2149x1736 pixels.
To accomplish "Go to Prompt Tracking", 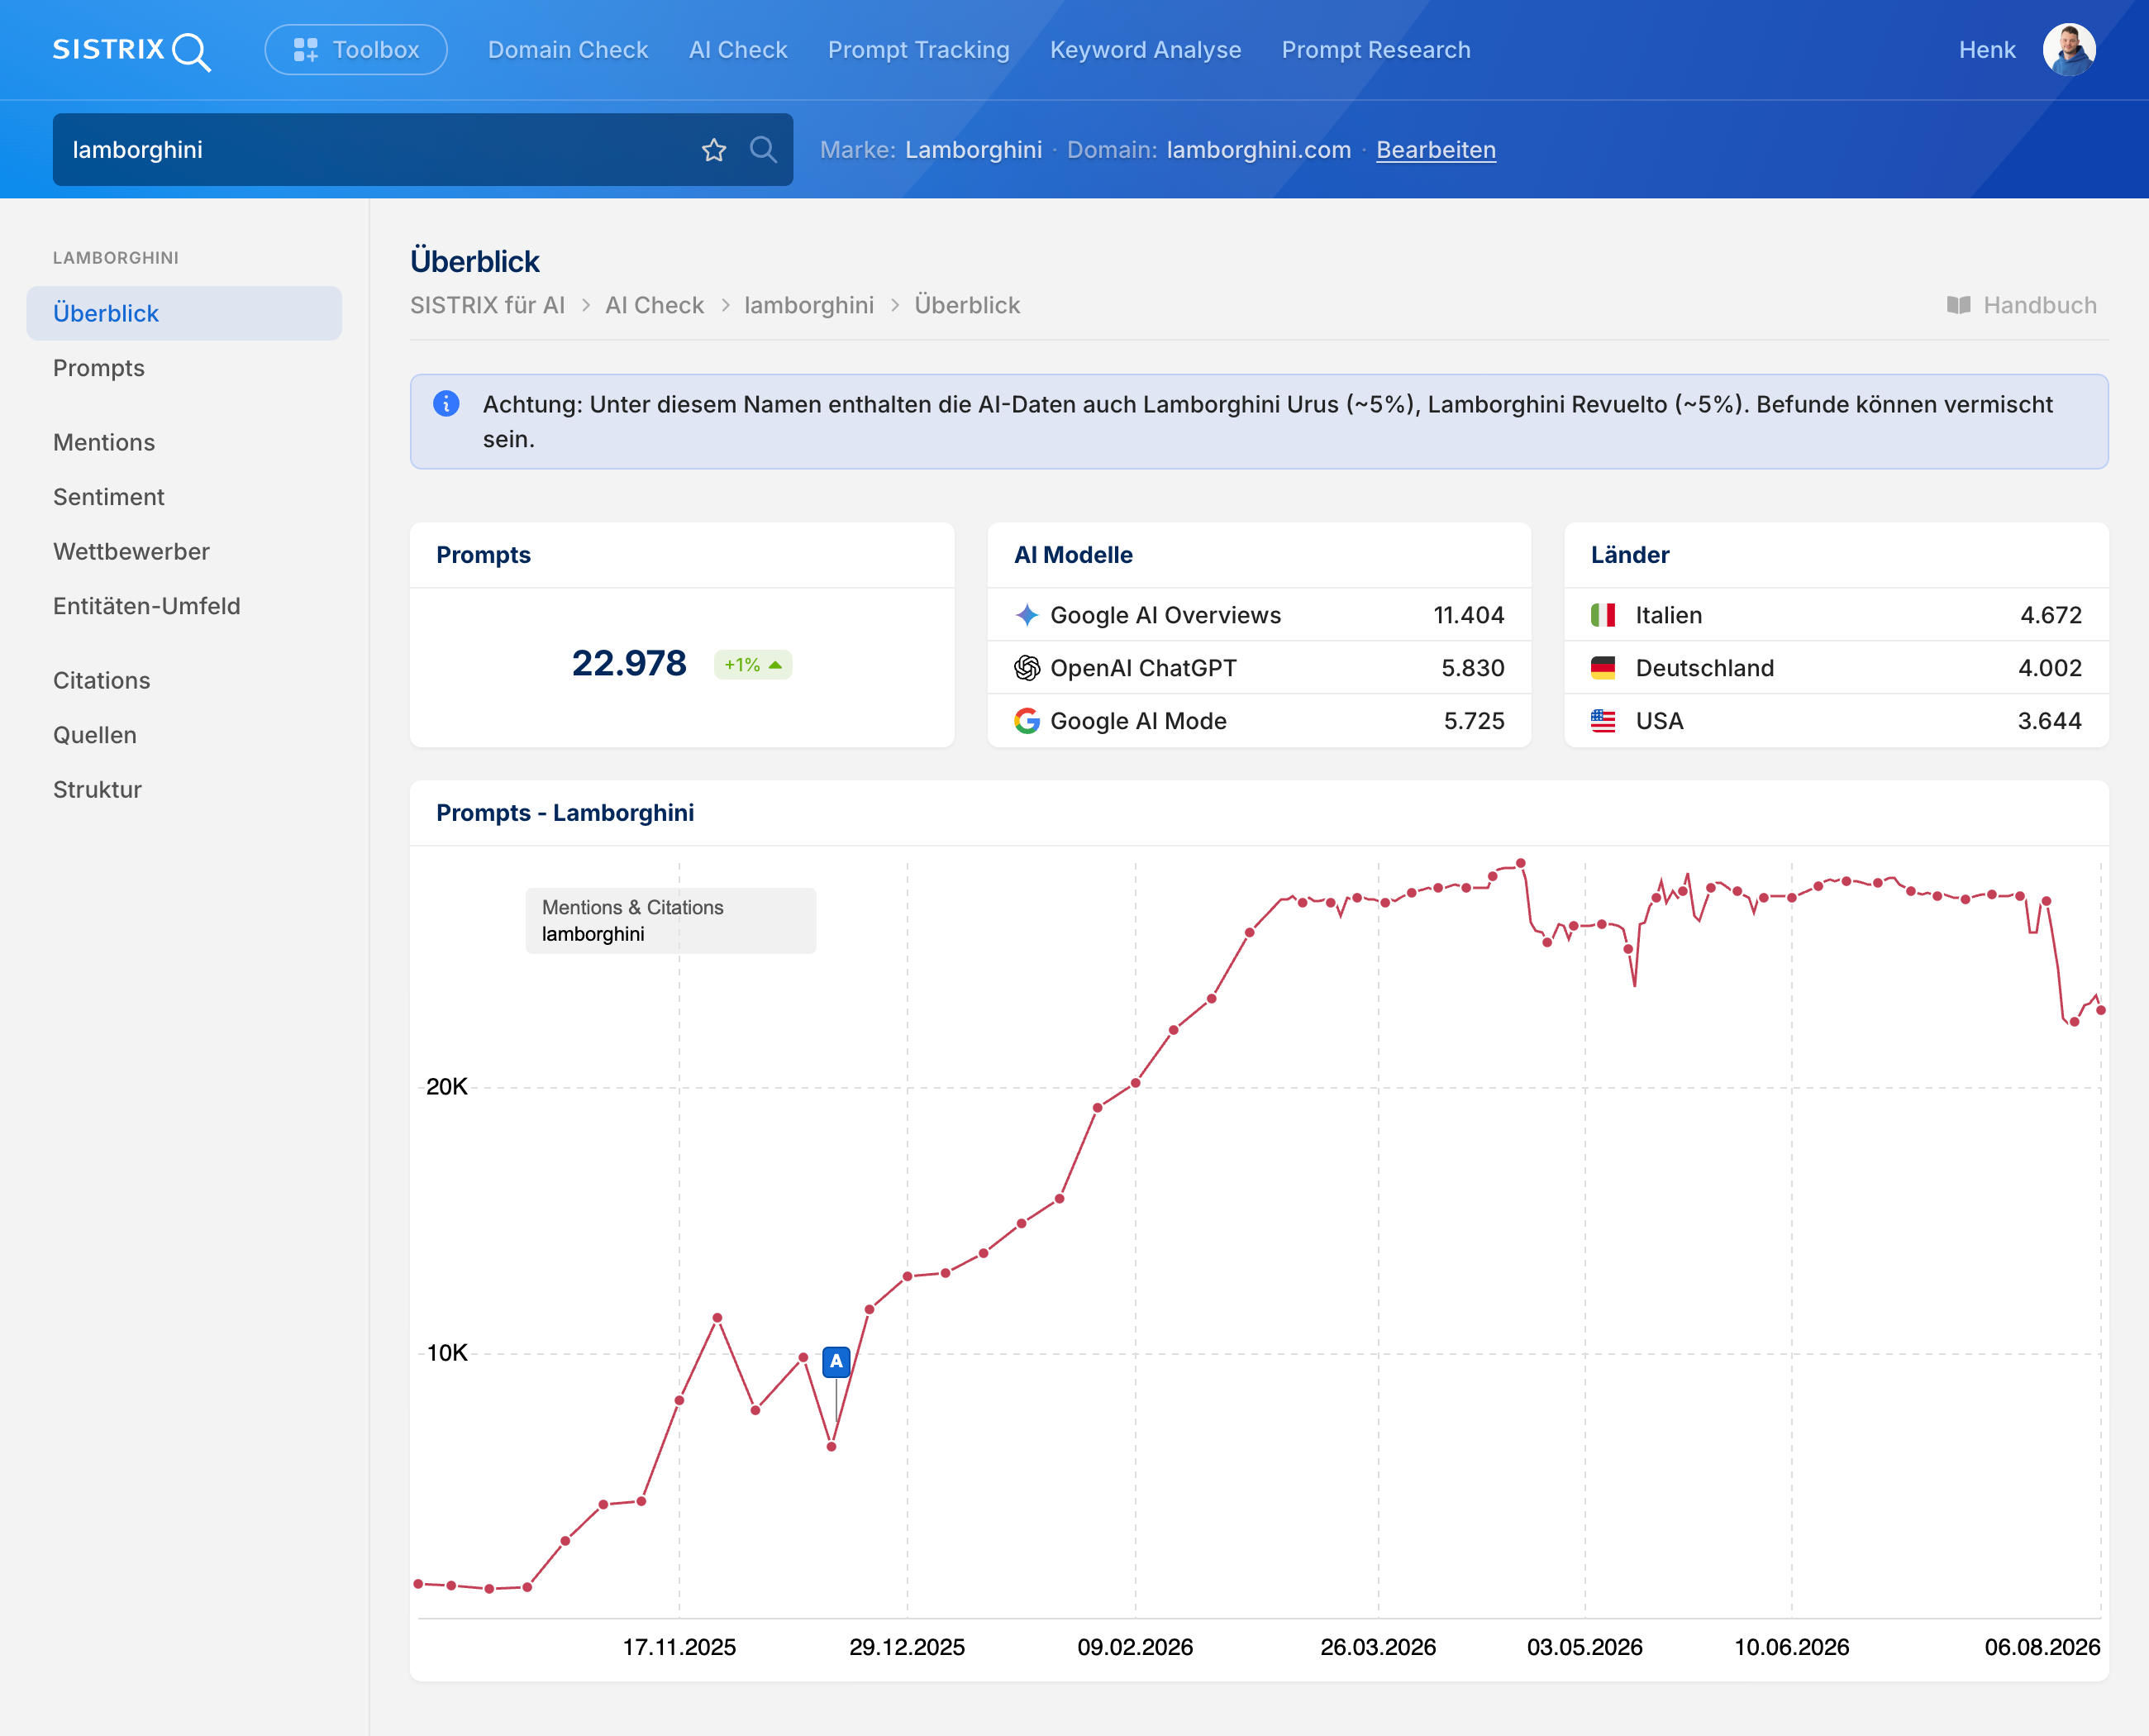I will click(919, 50).
